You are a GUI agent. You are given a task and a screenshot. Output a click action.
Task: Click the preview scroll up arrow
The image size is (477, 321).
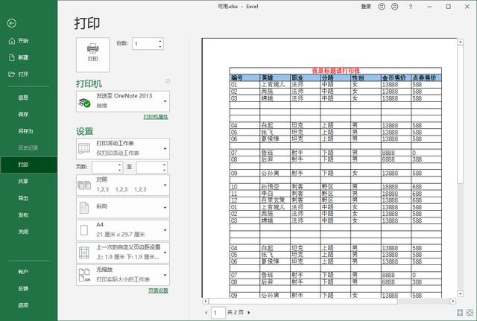click(x=461, y=42)
